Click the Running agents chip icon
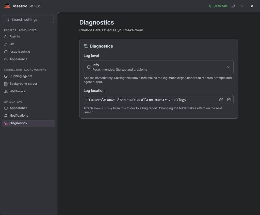This screenshot has width=260, height=215. coord(6,76)
